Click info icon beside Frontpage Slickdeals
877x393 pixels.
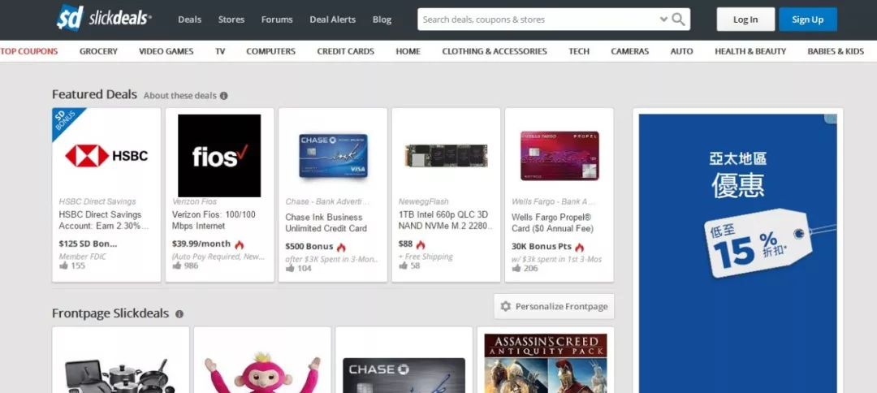click(179, 313)
